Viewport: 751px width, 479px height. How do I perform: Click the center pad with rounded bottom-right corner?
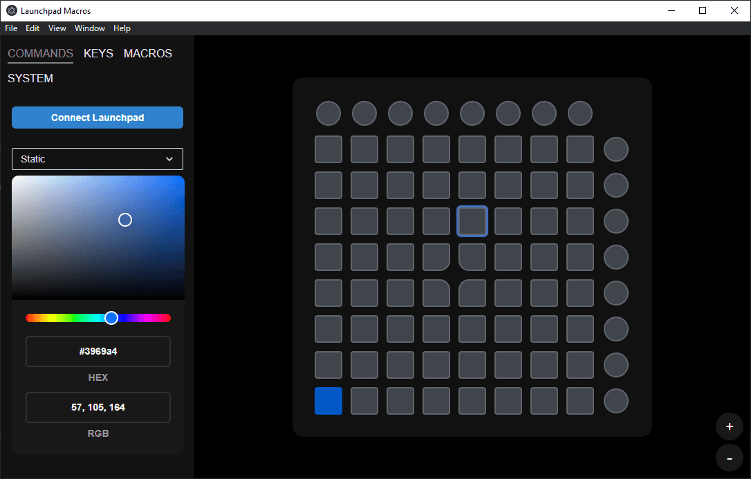pyautogui.click(x=436, y=257)
